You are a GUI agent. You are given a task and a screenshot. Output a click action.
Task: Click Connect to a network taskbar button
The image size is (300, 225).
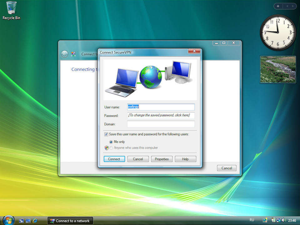70,221
